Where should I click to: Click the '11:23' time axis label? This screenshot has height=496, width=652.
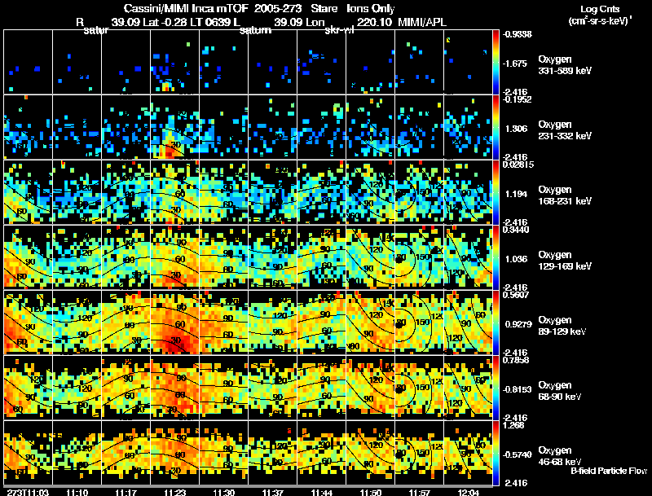tap(175, 493)
